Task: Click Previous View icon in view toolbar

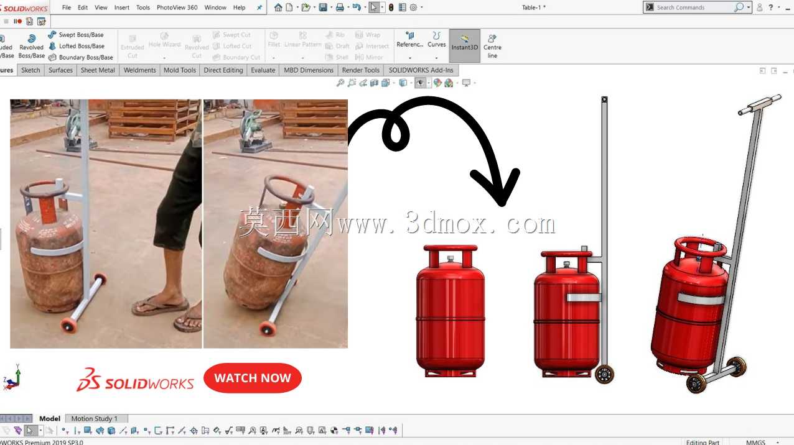Action: pos(363,83)
